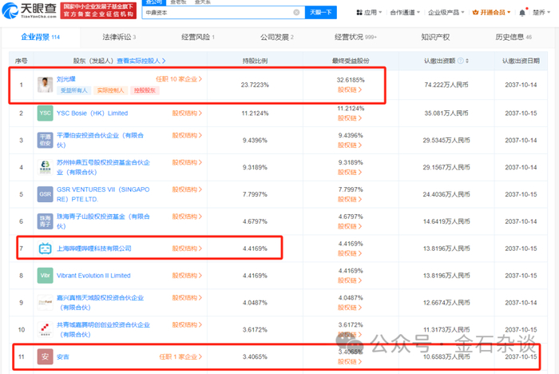The image size is (559, 374).
Task: Open 股权结构 for YSC Bosie row
Action: pos(187,113)
